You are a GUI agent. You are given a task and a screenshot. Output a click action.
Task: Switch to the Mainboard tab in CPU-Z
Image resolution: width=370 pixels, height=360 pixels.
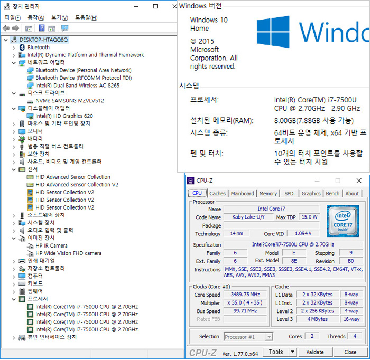click(242, 193)
